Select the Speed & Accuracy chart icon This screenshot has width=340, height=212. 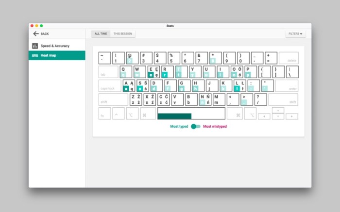click(x=35, y=46)
